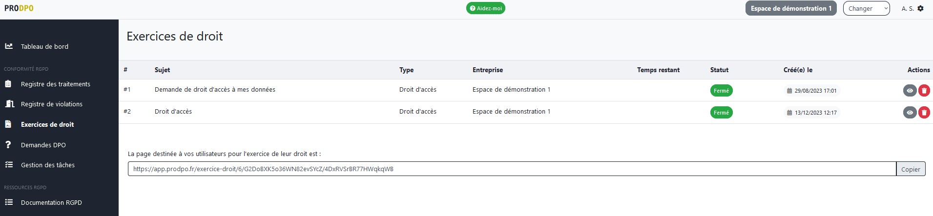Screen dimensions: 933x216
Task: Click the calendar icon next to 29/08/2023
Action: point(789,91)
